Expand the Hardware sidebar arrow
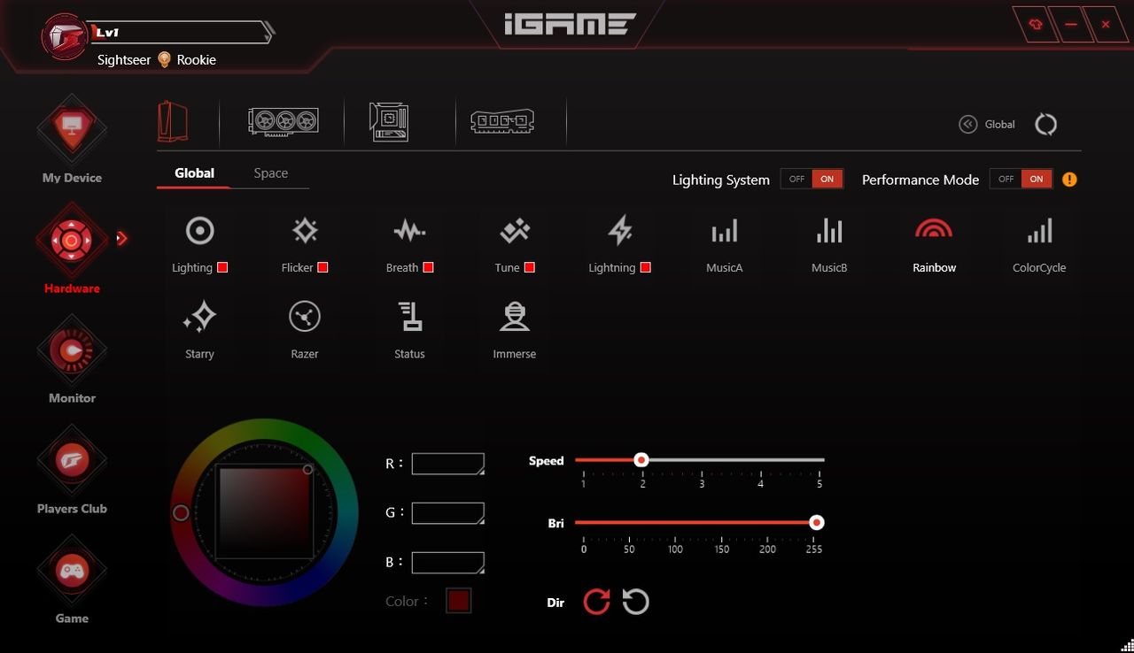Viewport: 1134px width, 653px height. click(x=122, y=238)
